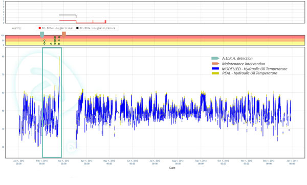The image size is (307, 185).
Task: Click the May 1, 2012 date label
Action: click(109, 162)
